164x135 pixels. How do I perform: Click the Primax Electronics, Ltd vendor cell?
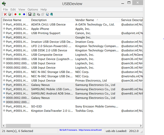point(91,81)
